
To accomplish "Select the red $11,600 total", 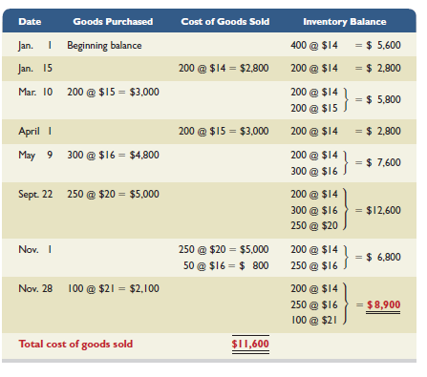I will pos(250,344).
